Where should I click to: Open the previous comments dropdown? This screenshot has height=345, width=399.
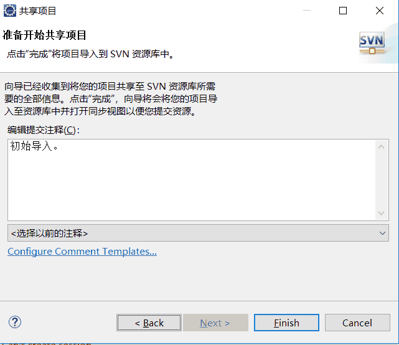pos(198,233)
